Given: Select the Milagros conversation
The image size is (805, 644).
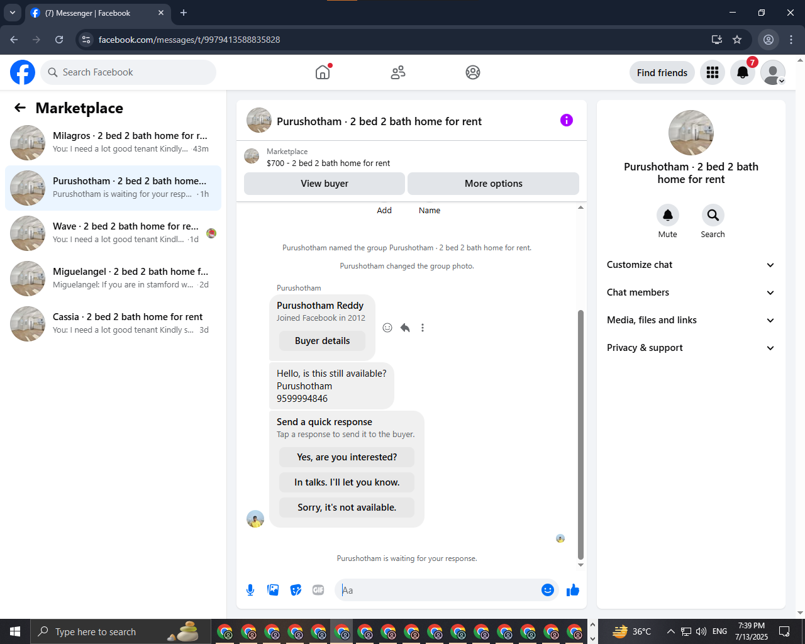Looking at the screenshot, I should point(113,143).
